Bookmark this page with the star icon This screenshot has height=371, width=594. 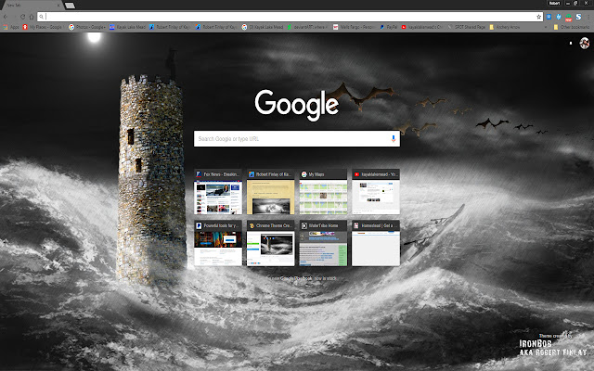(x=538, y=17)
